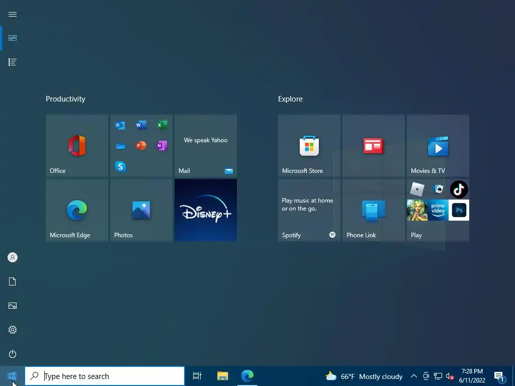Open the Microsoft Store tile
Screen dimensions: 515x386
click(309, 146)
